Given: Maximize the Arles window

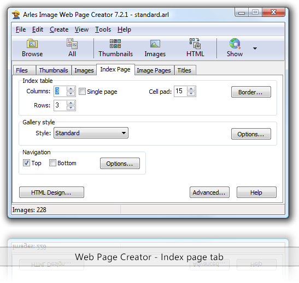Looking at the screenshot, I should [255, 13].
